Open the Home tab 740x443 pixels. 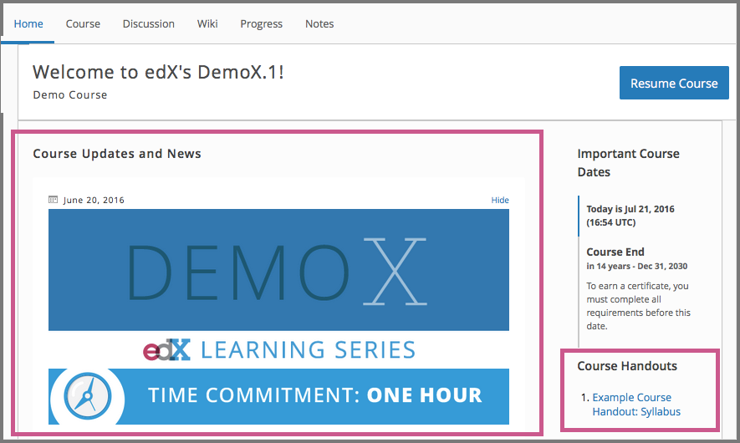pyautogui.click(x=28, y=23)
